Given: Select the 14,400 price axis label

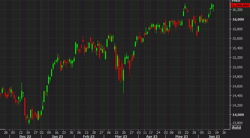Looking at the screenshot, I should (238, 96).
